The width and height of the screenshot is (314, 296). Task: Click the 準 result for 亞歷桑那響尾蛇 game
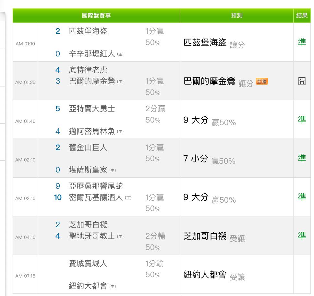click(302, 197)
